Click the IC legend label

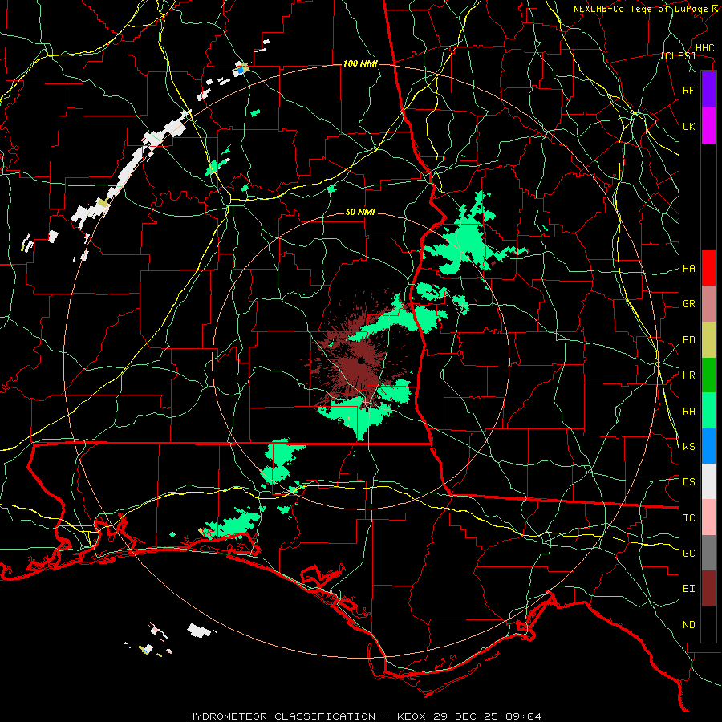pyautogui.click(x=688, y=518)
